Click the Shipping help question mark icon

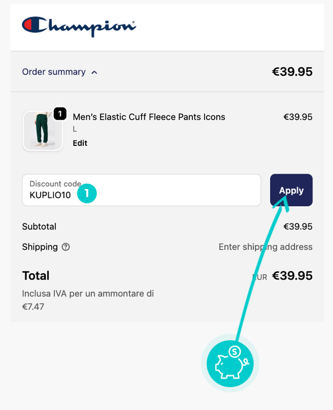66,247
